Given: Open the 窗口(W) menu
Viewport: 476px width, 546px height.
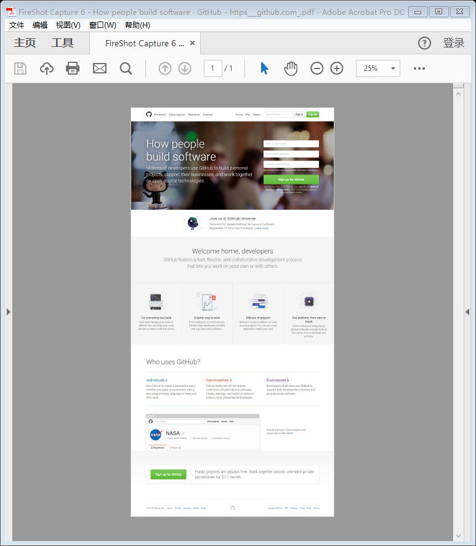Looking at the screenshot, I should (102, 25).
